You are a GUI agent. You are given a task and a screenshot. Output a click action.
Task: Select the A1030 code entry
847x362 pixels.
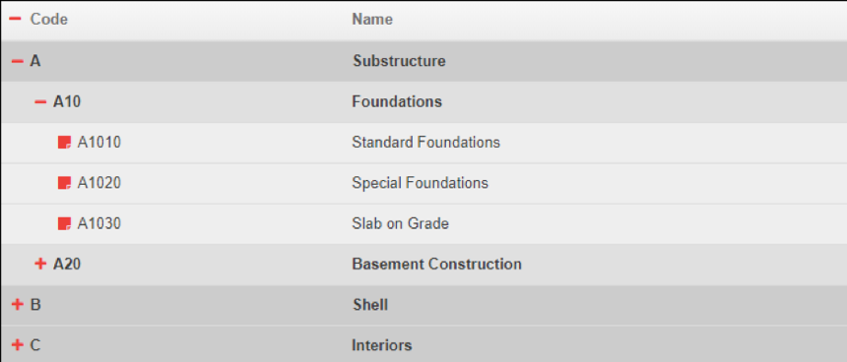99,223
